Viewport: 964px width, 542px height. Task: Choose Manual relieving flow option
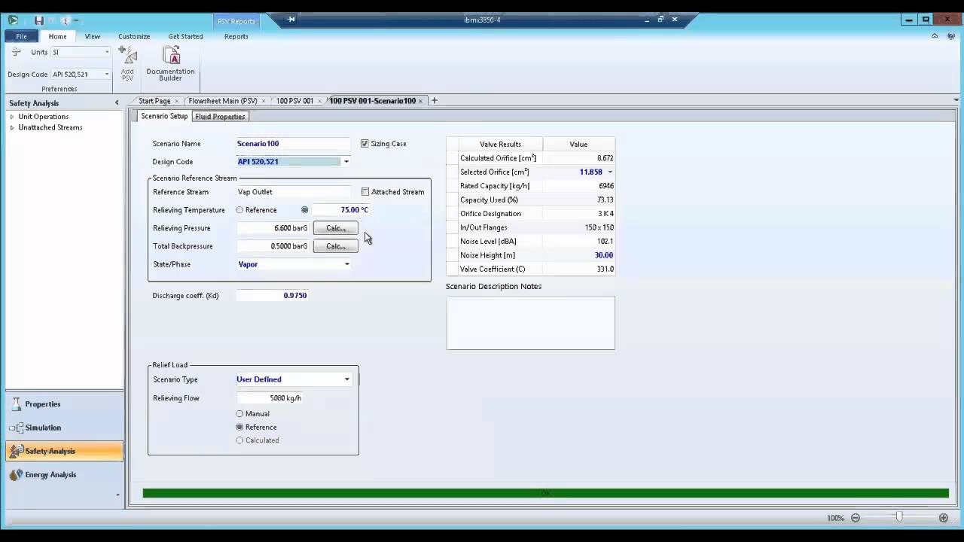(239, 414)
